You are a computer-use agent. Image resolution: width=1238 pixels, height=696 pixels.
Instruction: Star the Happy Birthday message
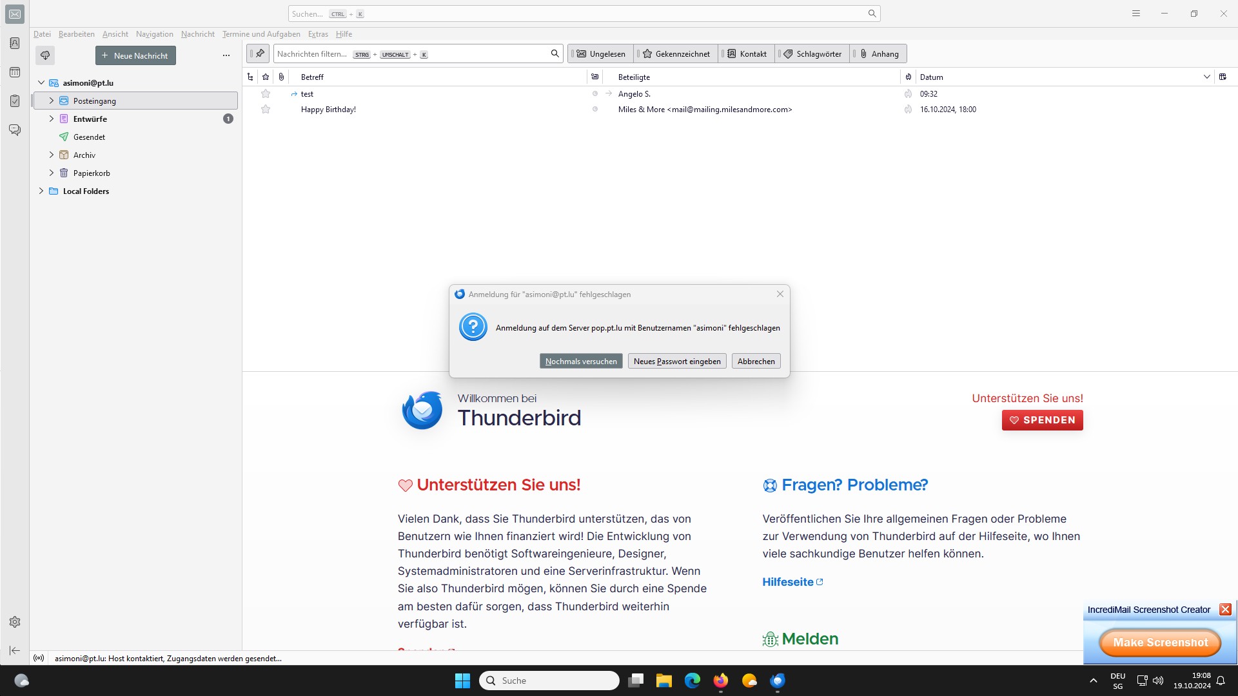(x=266, y=110)
